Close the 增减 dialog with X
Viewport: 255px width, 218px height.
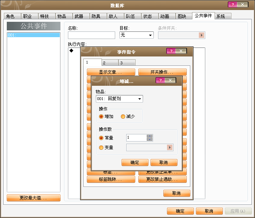tap(170, 80)
